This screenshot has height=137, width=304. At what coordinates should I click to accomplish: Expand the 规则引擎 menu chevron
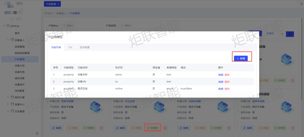pyautogui.click(x=8, y=97)
